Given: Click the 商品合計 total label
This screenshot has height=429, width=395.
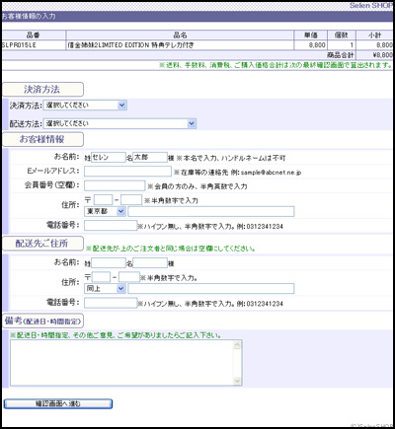Looking at the screenshot, I should tap(341, 55).
